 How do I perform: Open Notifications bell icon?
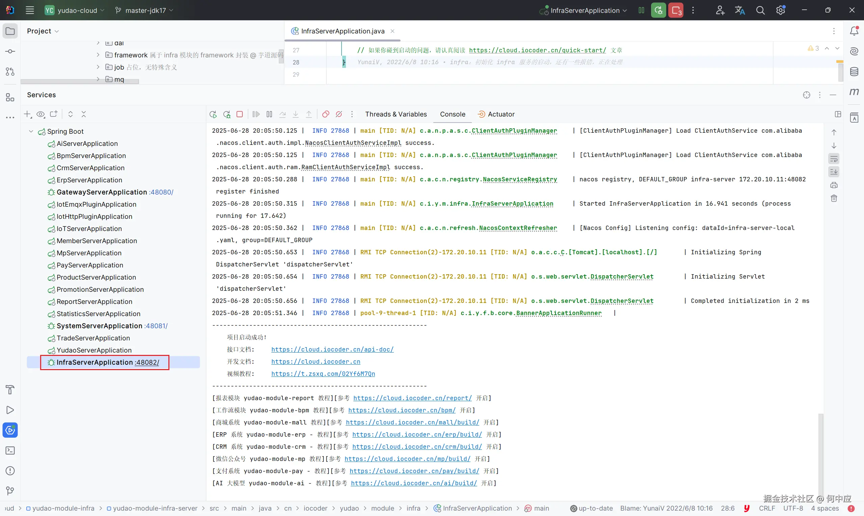[854, 31]
